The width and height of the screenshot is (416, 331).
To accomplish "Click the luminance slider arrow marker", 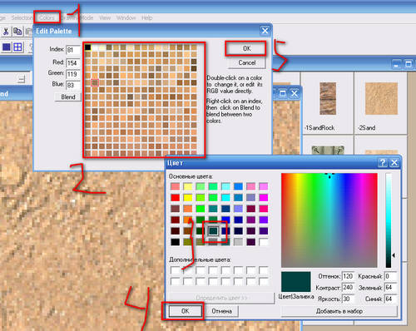I will 394,255.
